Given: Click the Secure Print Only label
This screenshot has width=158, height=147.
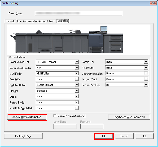Looking at the screenshot, I should (91, 85).
